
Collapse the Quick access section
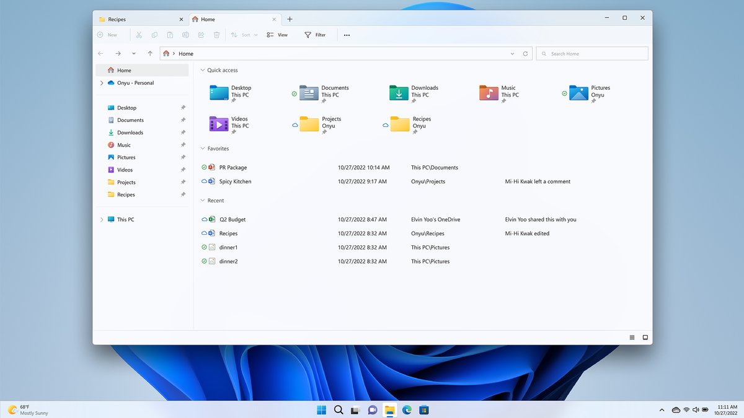tap(202, 71)
